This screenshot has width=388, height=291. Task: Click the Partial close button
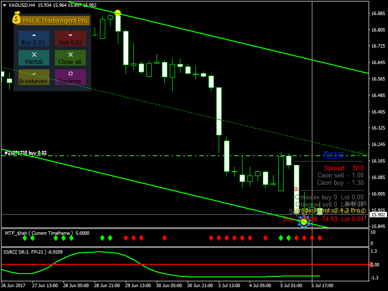coord(34,58)
